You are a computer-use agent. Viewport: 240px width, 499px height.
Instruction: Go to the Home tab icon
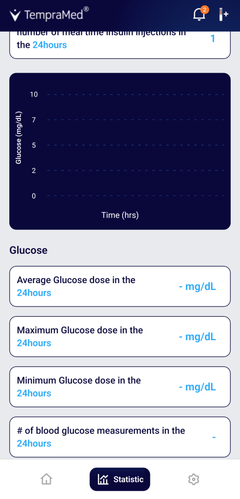46,479
